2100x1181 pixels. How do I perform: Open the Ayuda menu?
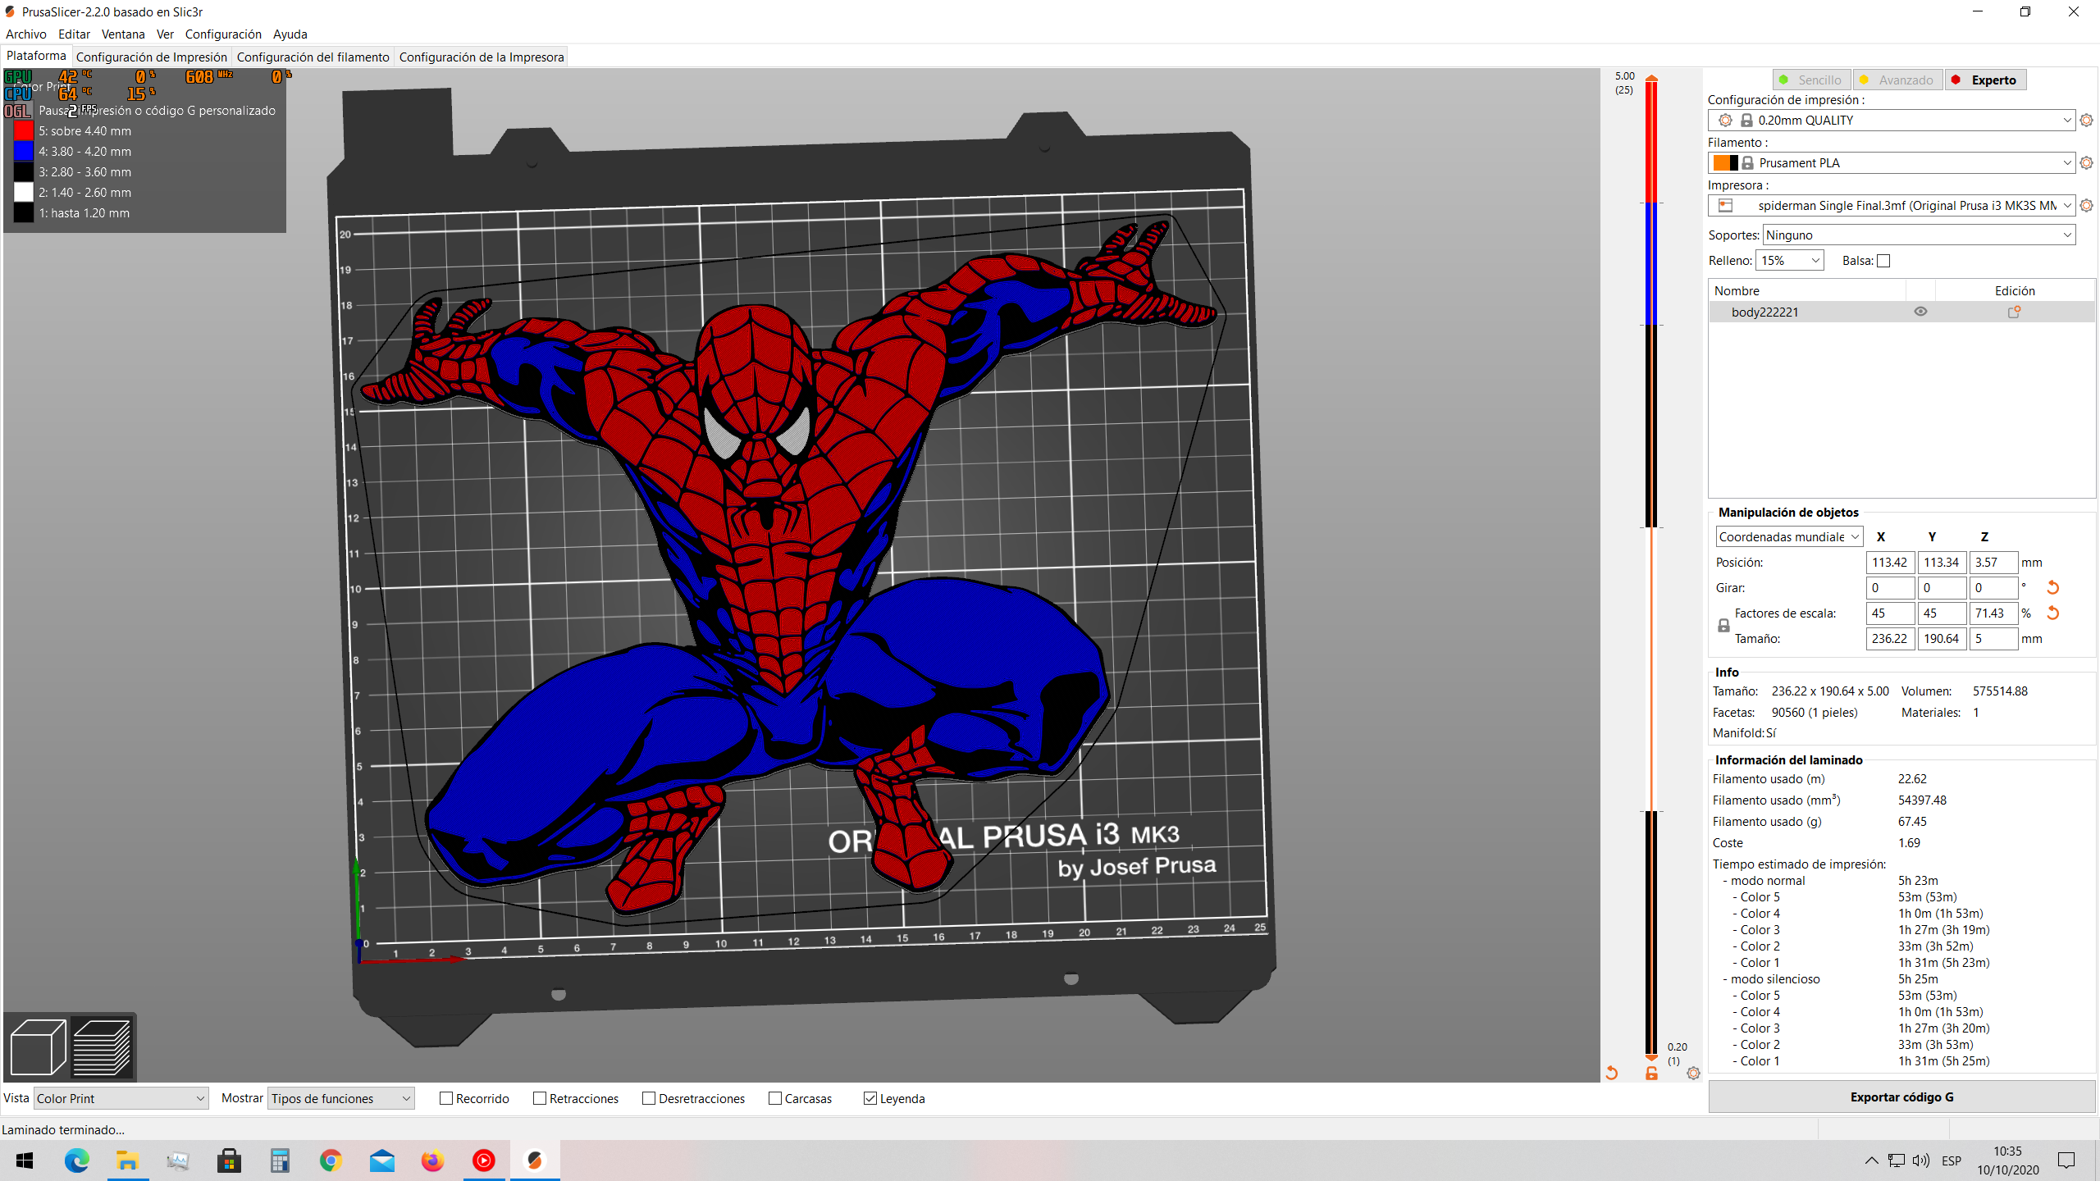pos(290,34)
